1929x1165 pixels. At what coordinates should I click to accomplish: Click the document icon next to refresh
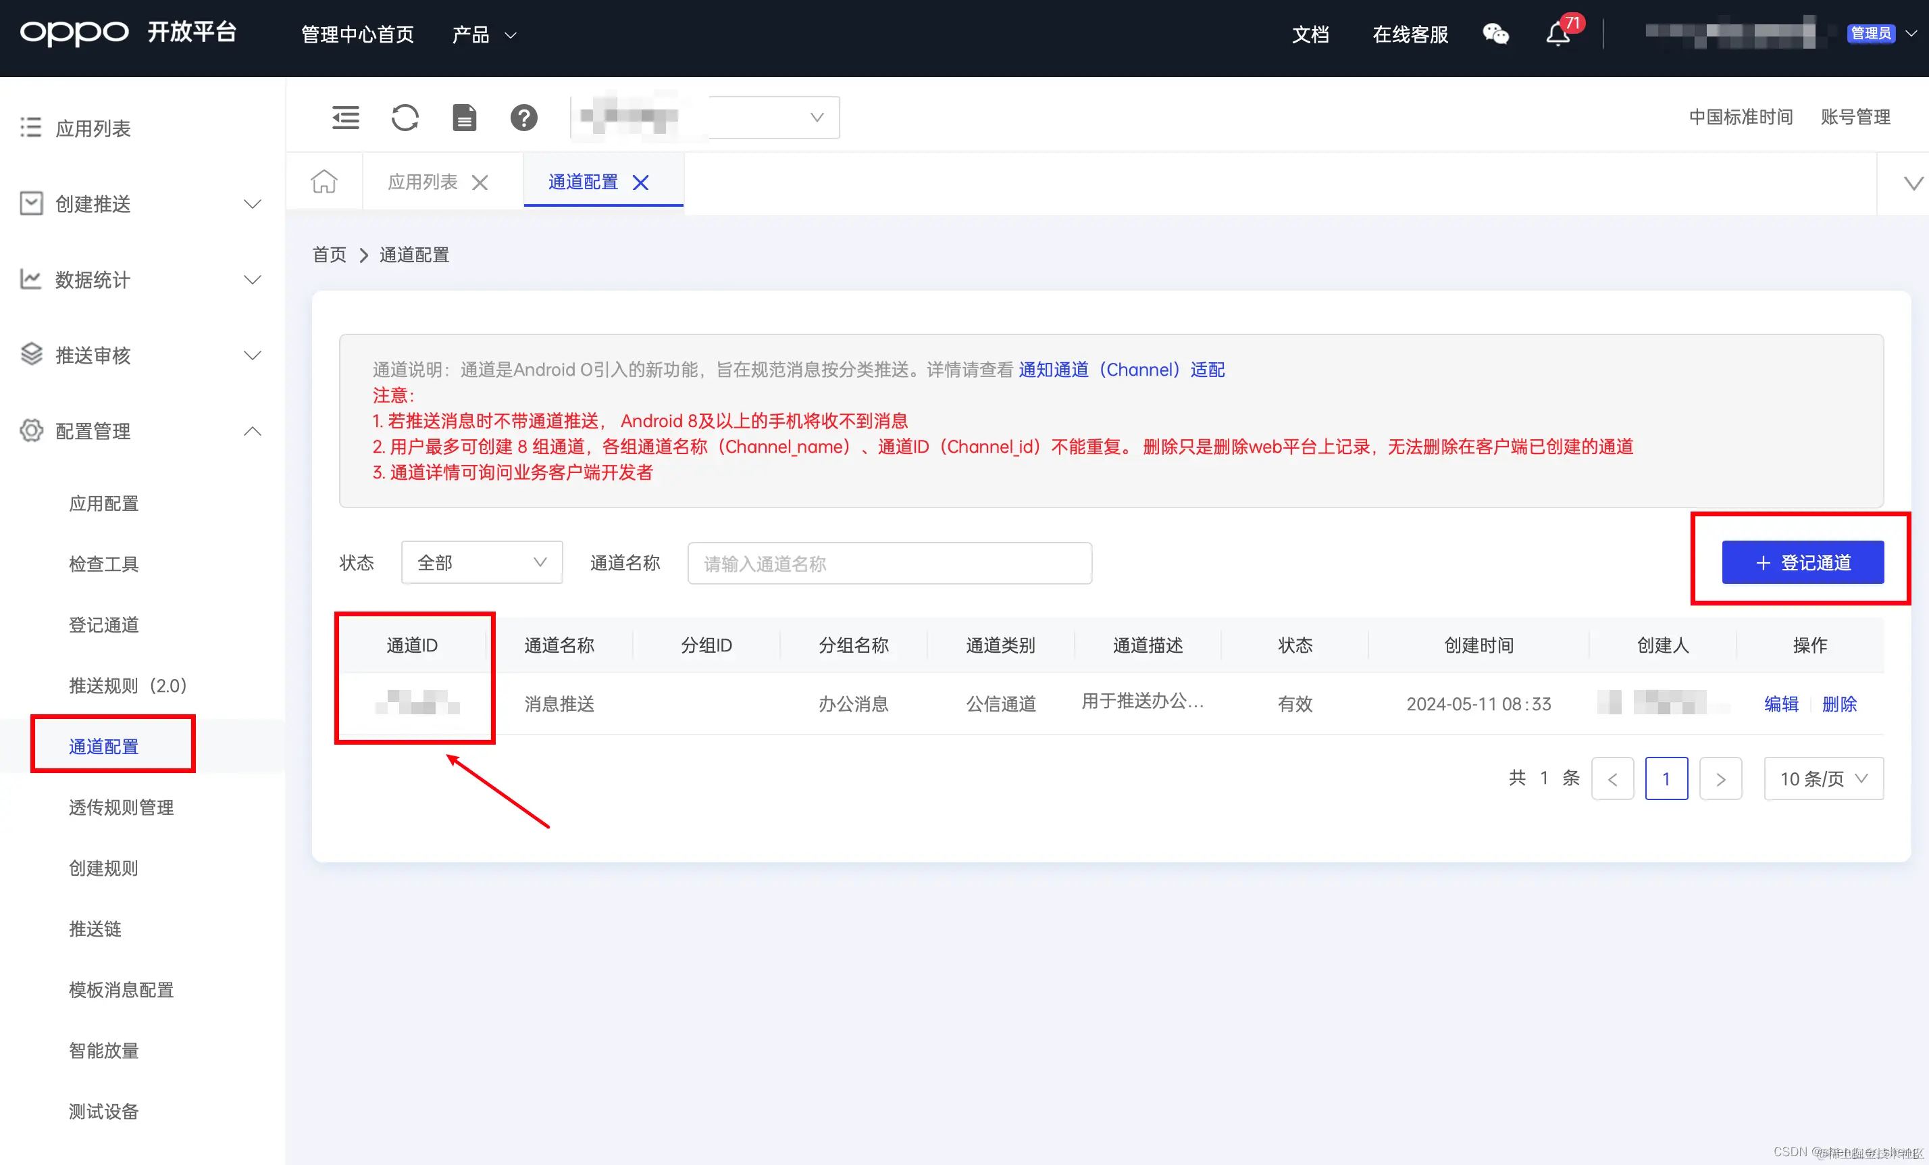(x=463, y=118)
